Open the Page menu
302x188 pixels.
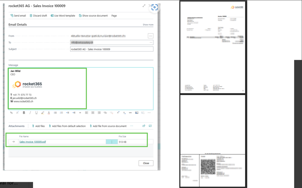click(114, 16)
